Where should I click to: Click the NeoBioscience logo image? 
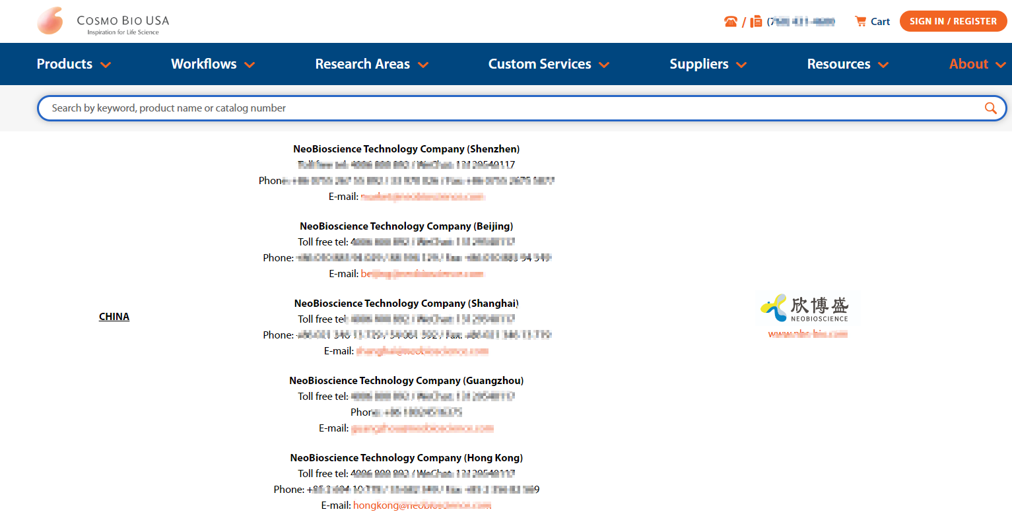click(805, 308)
